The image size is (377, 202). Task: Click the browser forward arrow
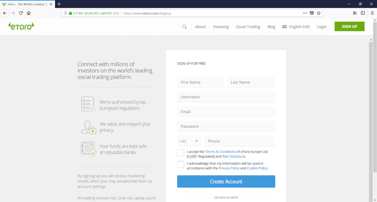click(x=13, y=13)
